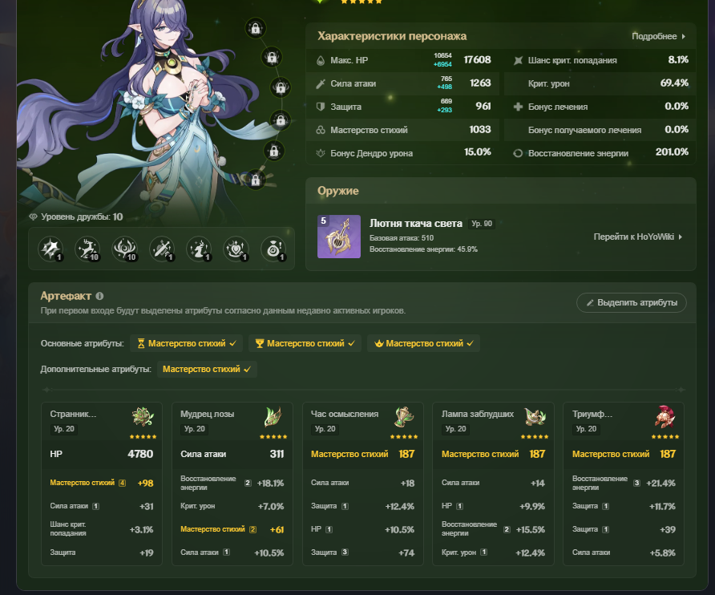
Task: Click the Характеристики персонажа heading
Action: pos(392,36)
